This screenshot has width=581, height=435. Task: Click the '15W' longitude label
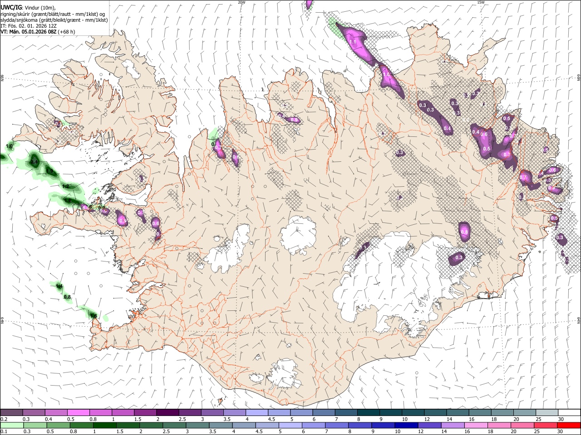pos(481,2)
